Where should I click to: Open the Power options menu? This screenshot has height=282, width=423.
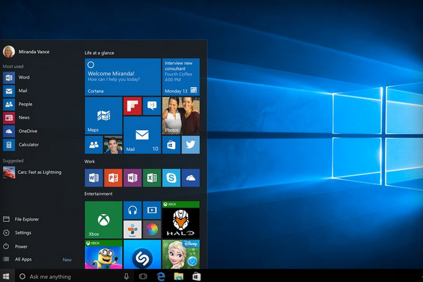click(21, 246)
